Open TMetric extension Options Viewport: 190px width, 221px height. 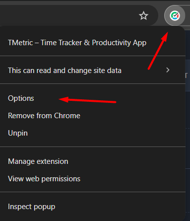[x=93, y=98]
